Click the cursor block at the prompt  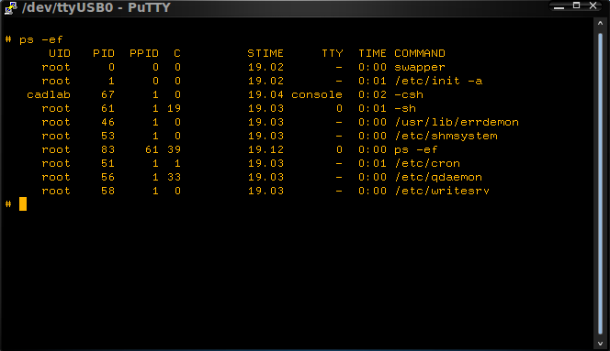pyautogui.click(x=23, y=203)
